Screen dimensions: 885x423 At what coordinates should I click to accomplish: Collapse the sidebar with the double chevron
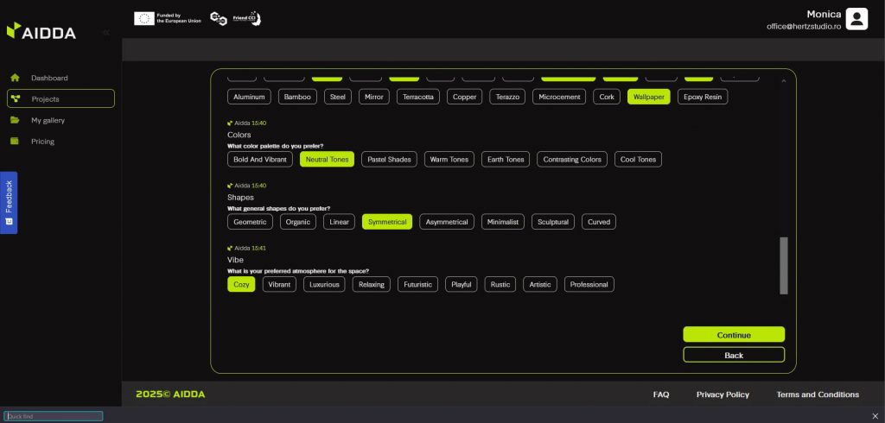[x=105, y=32]
